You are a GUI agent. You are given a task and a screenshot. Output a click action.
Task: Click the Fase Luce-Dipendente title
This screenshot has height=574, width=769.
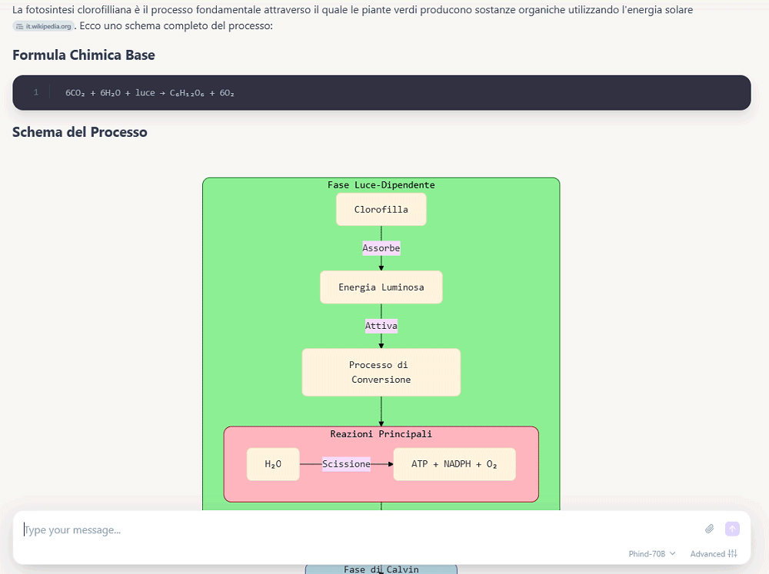(x=381, y=184)
